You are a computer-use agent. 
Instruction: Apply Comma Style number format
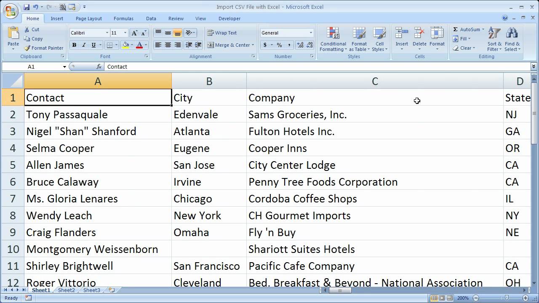pyautogui.click(x=289, y=45)
